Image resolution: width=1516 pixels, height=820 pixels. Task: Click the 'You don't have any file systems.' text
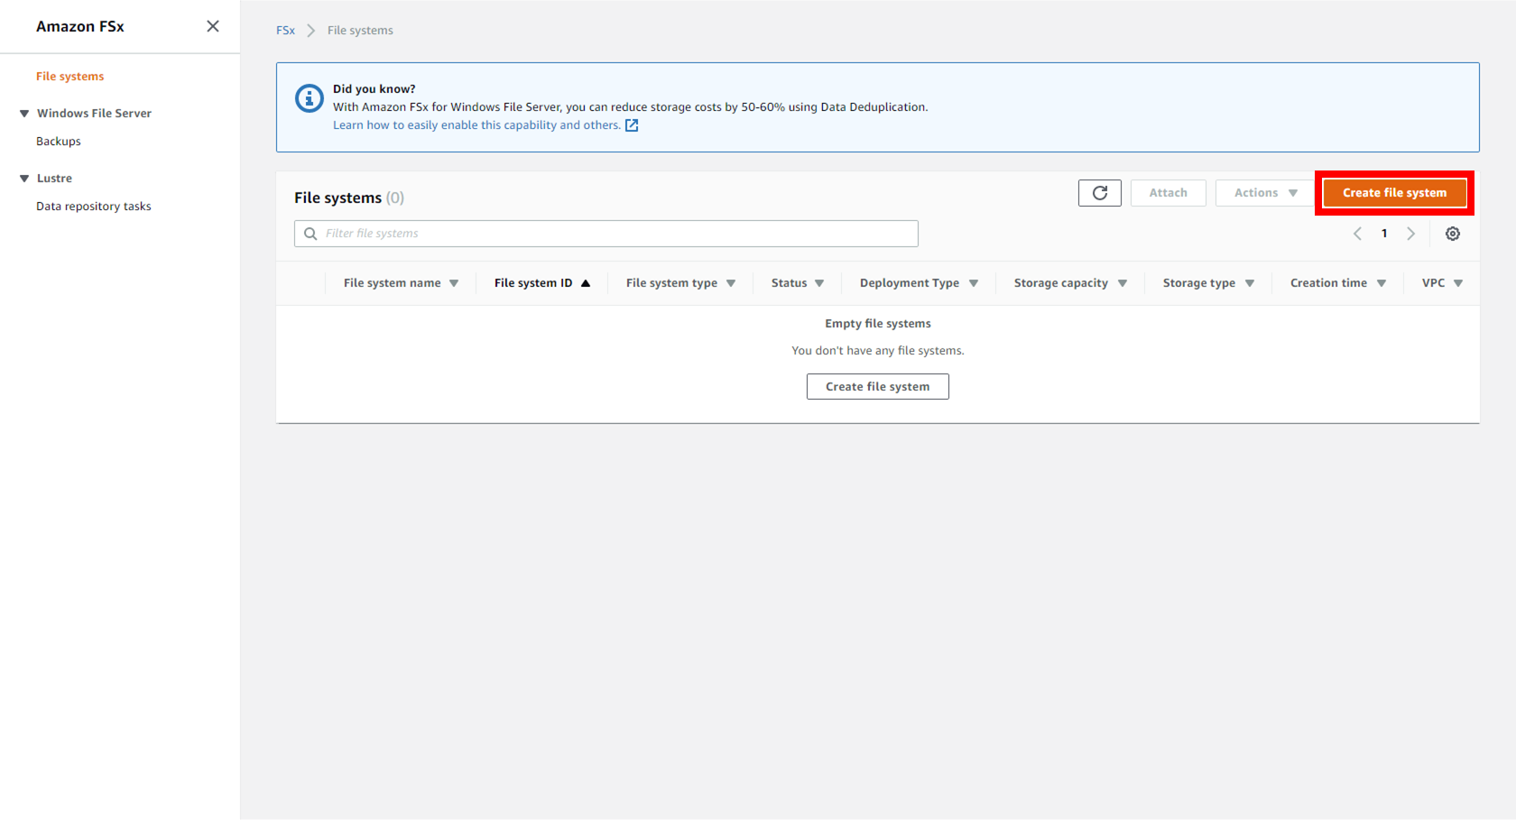coord(878,351)
